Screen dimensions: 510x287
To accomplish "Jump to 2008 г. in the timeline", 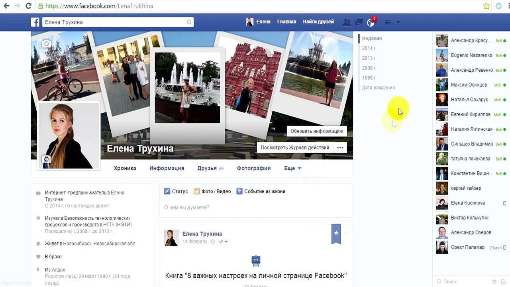I will [x=369, y=68].
